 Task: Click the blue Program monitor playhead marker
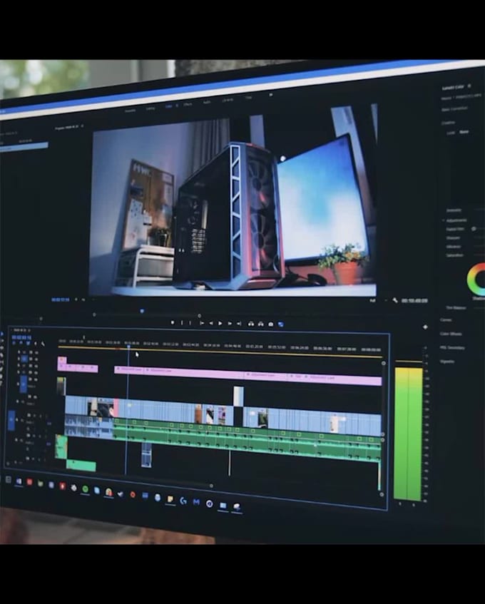142,311
